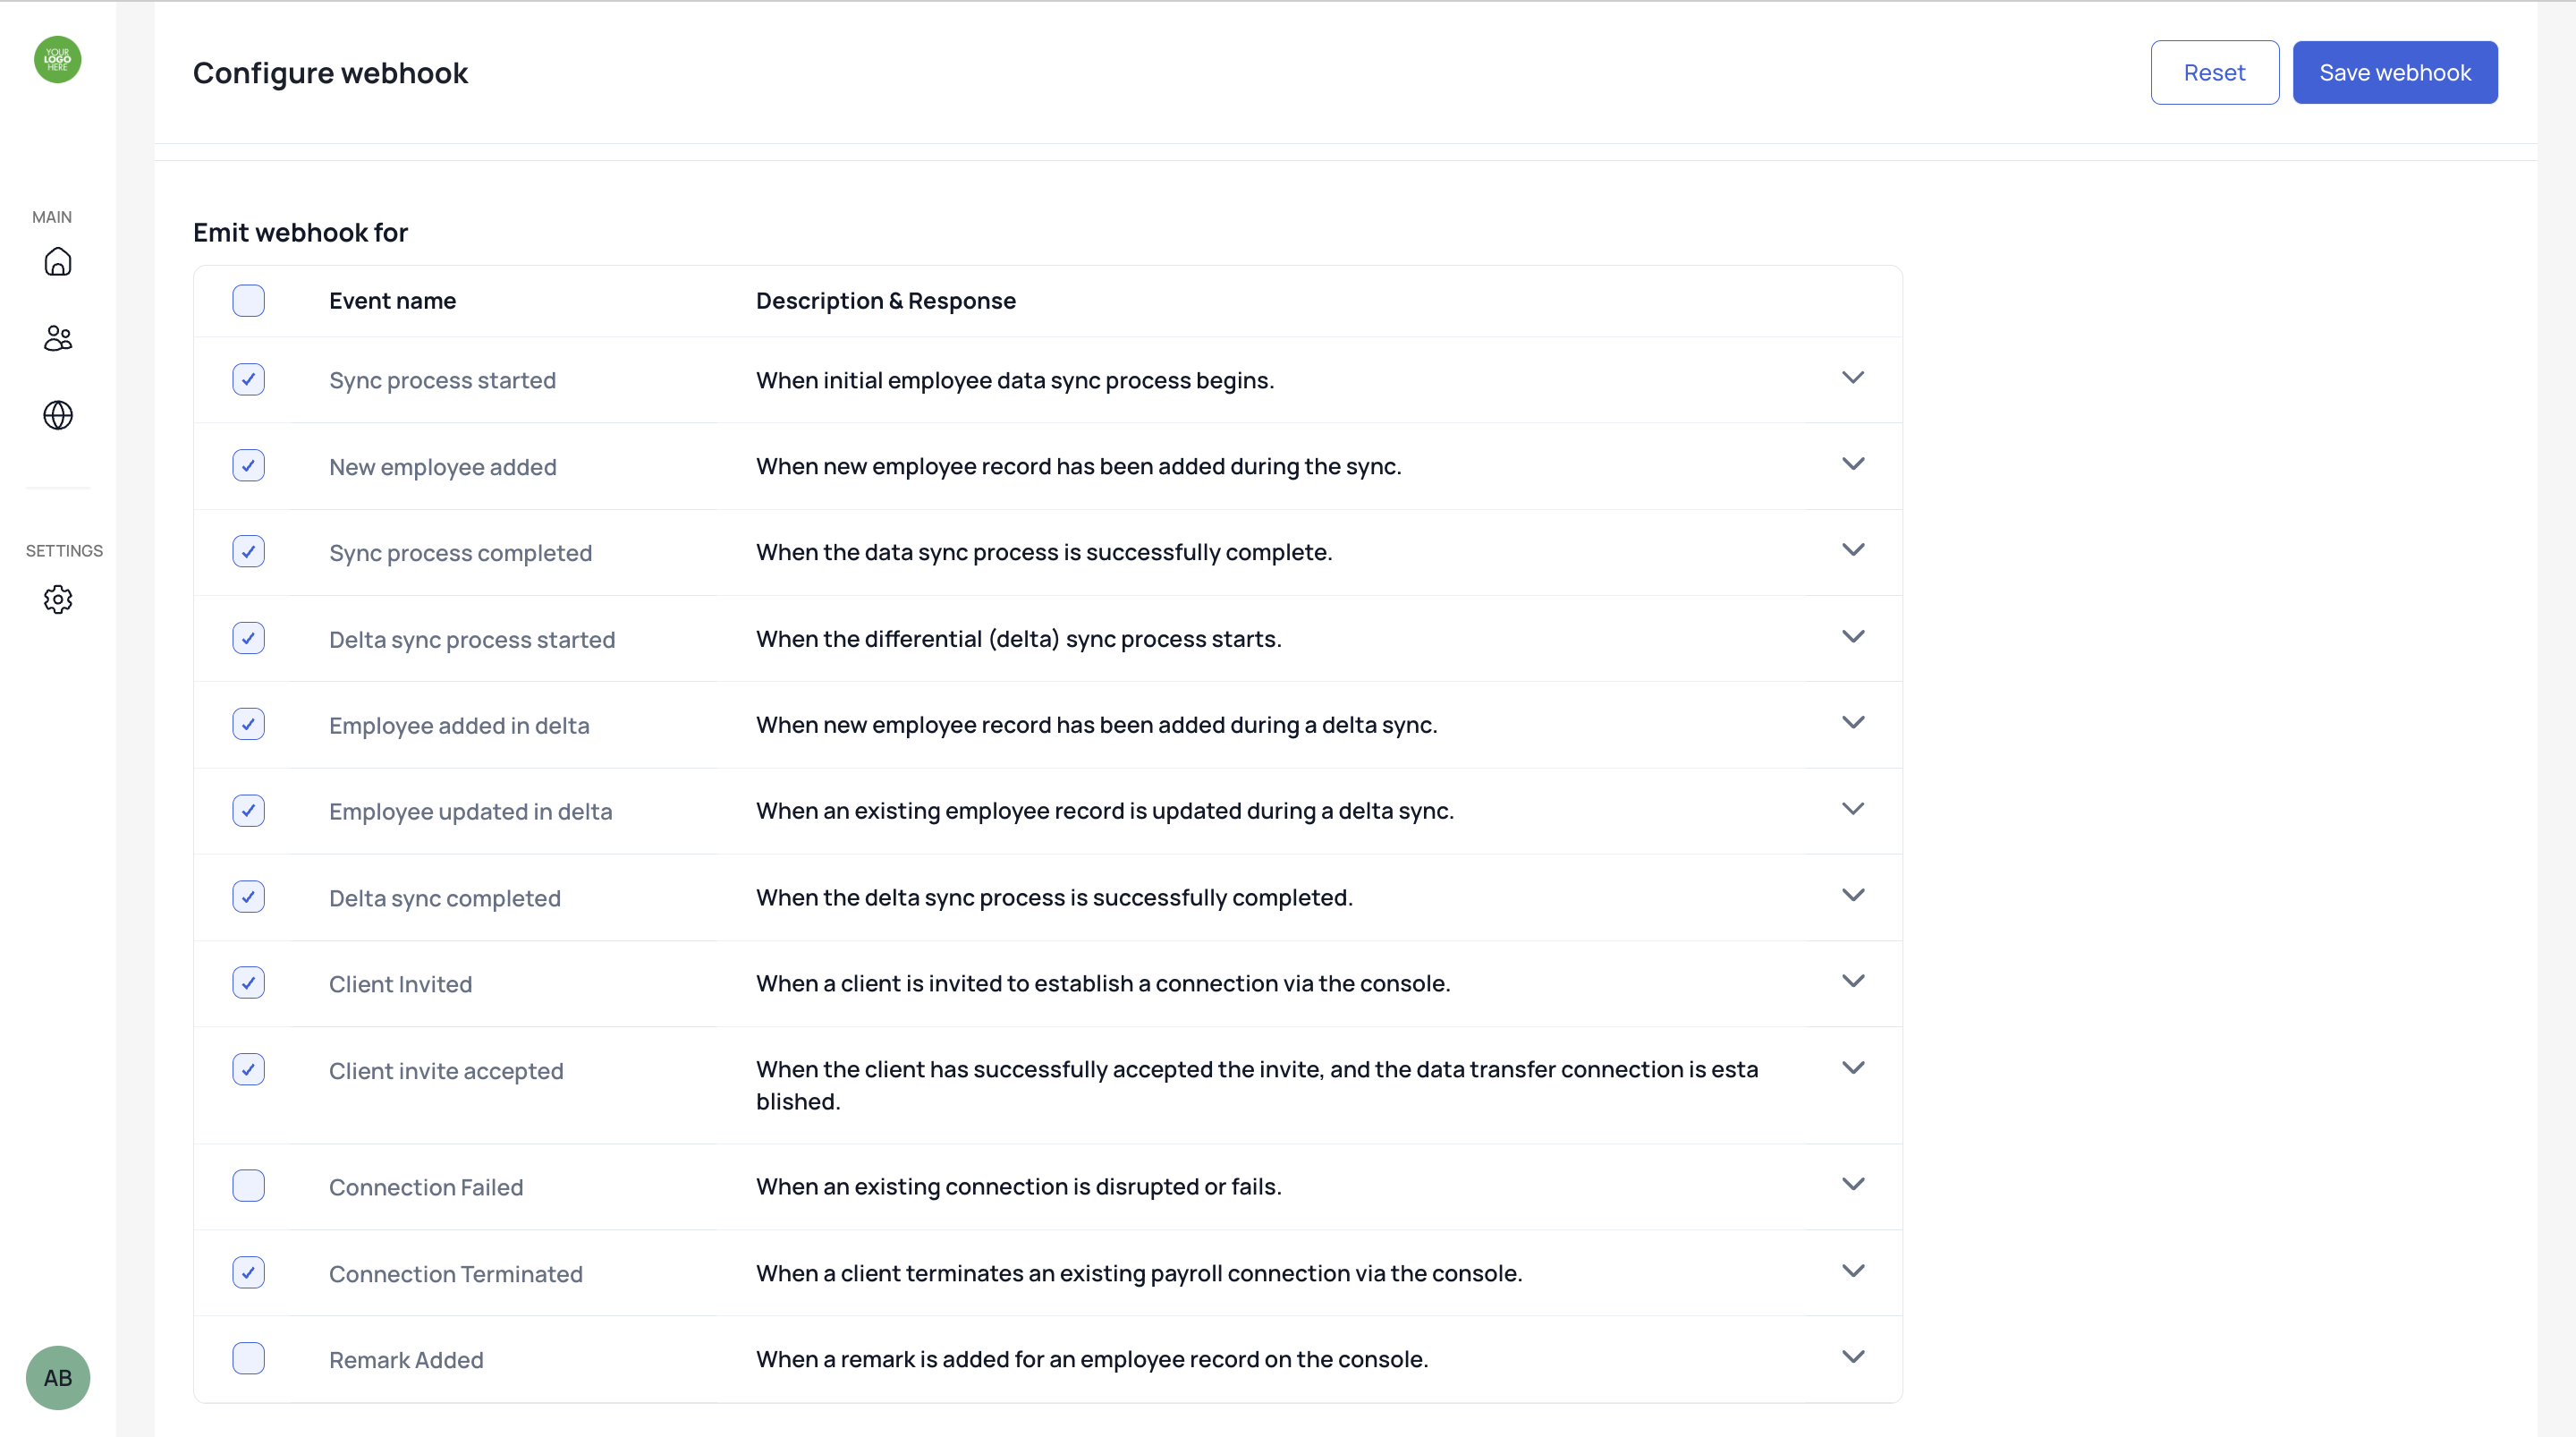Click the green company logo

pyautogui.click(x=58, y=60)
